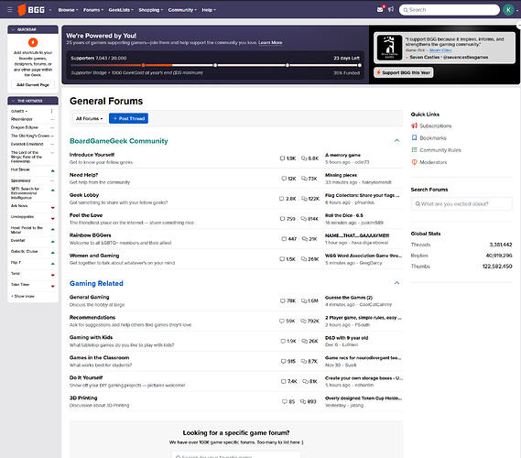This screenshot has height=458, width=521.
Task: Open the Gaming with Kids forum
Action: tap(91, 337)
